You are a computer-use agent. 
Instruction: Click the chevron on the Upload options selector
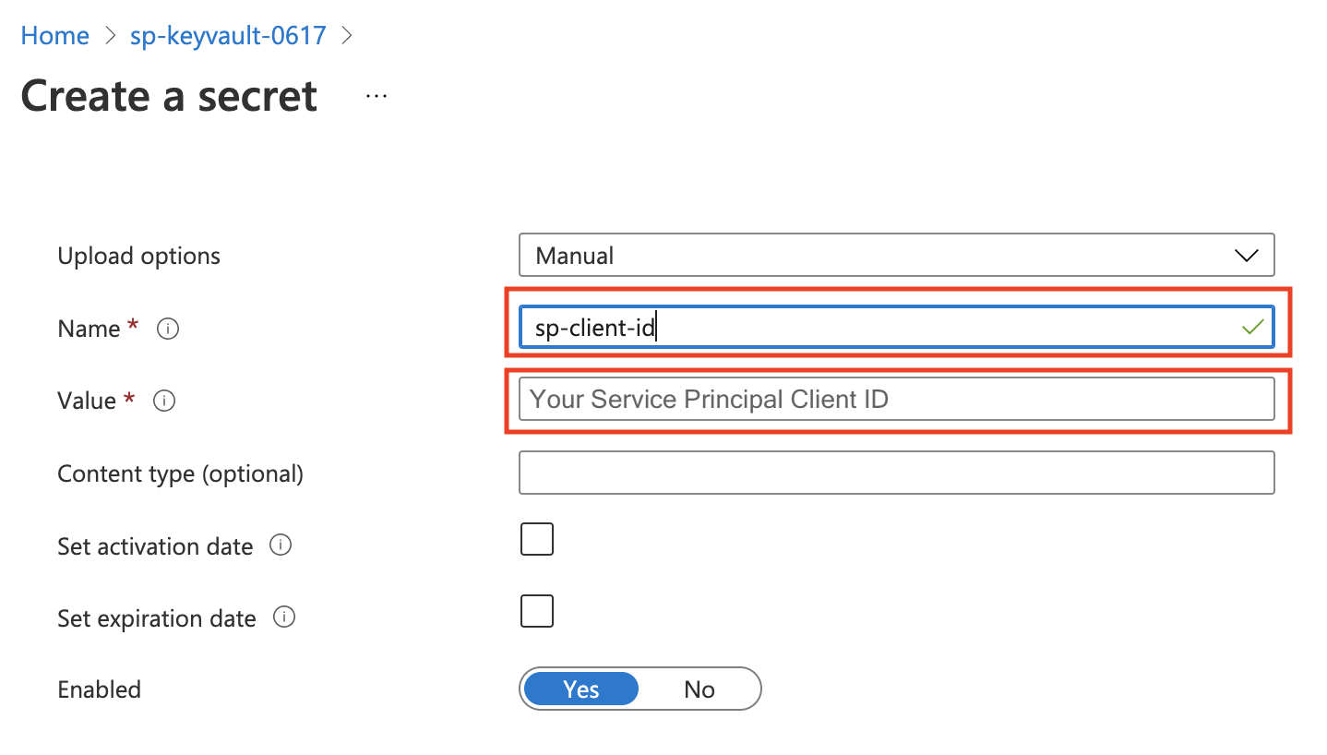(1248, 255)
